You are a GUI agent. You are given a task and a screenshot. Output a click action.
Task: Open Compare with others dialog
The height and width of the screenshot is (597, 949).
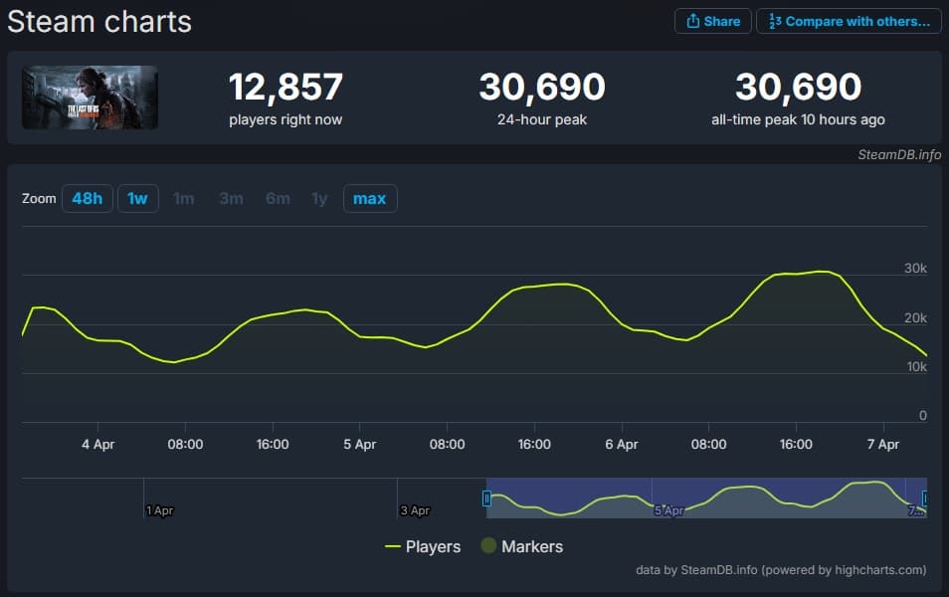click(849, 21)
